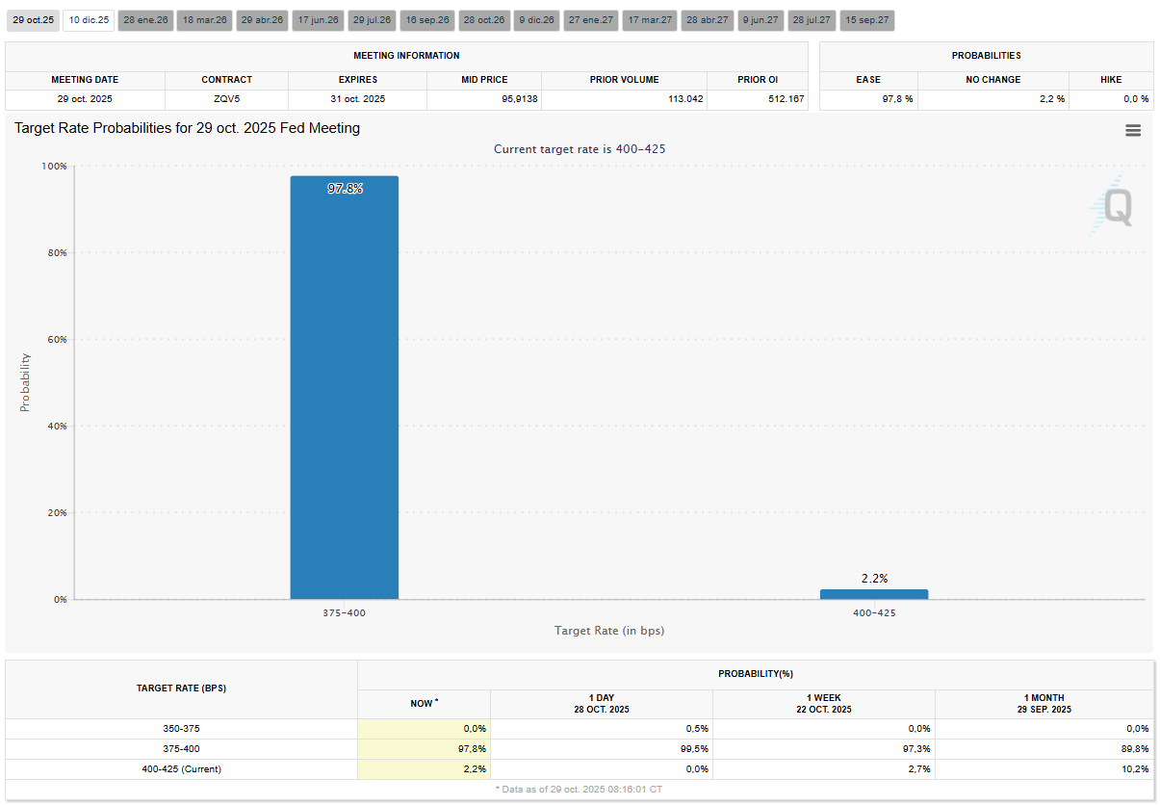Click the ZQV5 contract cell
The height and width of the screenshot is (805, 1160).
226,99
